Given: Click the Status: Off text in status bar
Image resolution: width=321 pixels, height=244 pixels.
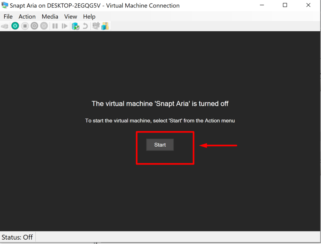Looking at the screenshot, I should [17, 237].
